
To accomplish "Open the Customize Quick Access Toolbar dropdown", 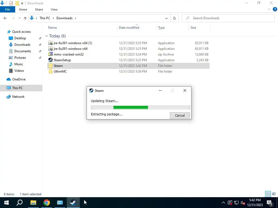I will [x=22, y=3].
